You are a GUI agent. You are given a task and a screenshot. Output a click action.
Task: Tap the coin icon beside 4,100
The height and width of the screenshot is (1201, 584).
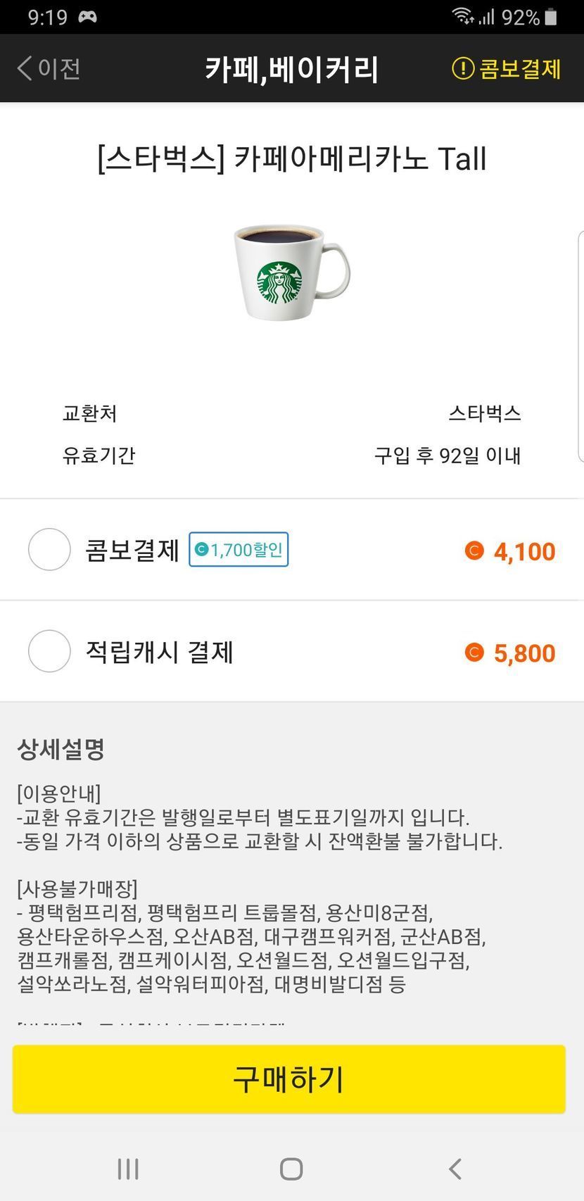pyautogui.click(x=474, y=551)
